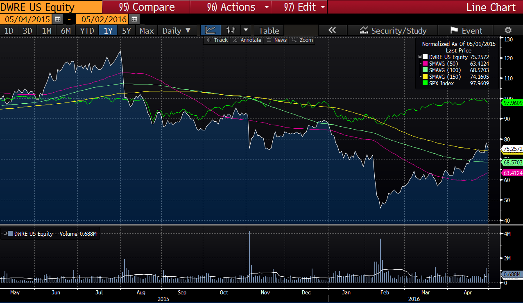Screen dimensions: 523x303
Task: Click the Line Chart title label
Action: point(491,7)
